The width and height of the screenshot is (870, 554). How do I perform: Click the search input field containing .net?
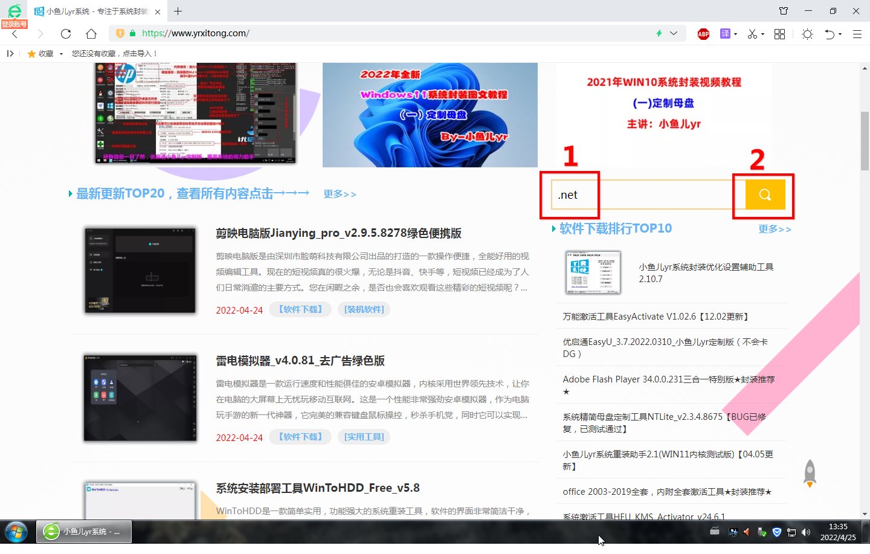pyautogui.click(x=648, y=195)
